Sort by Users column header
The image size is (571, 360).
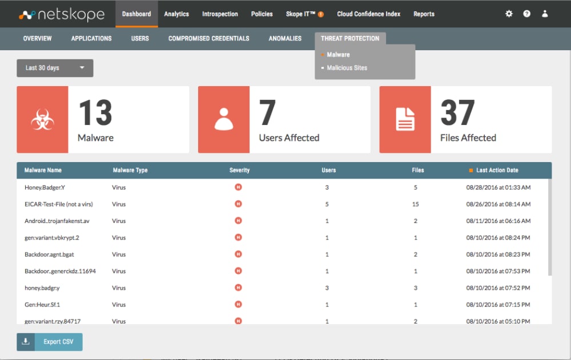point(329,171)
